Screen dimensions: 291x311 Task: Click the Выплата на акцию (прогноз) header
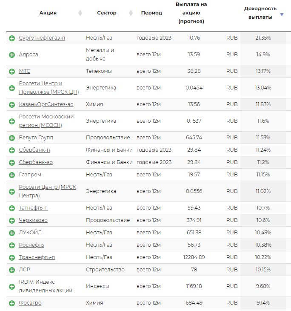tap(191, 13)
